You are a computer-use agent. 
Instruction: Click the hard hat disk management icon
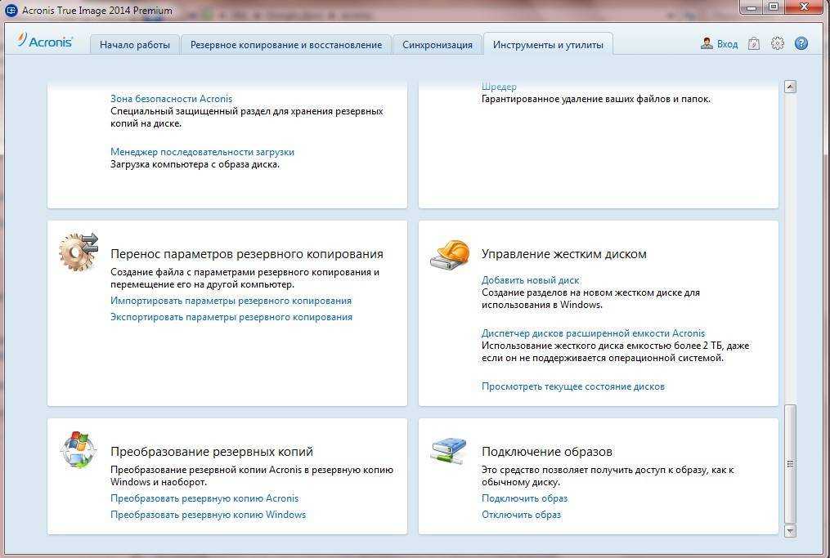click(x=450, y=254)
